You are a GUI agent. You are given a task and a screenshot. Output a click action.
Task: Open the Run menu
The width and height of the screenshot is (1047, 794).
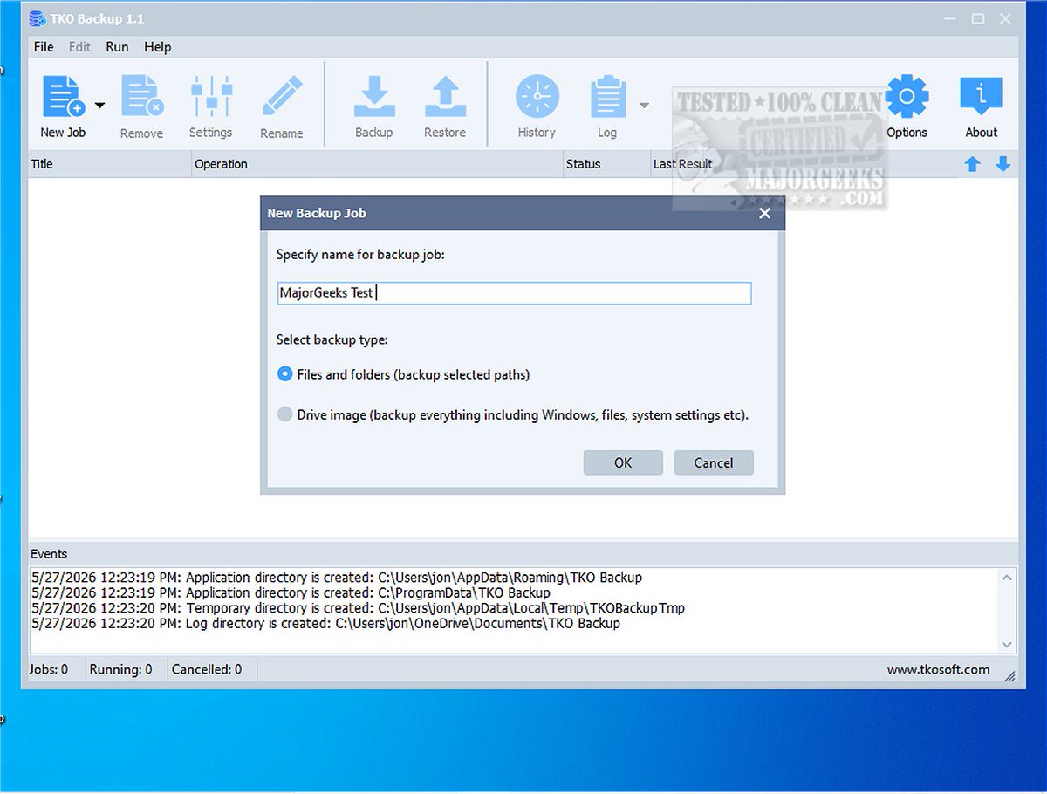[117, 47]
